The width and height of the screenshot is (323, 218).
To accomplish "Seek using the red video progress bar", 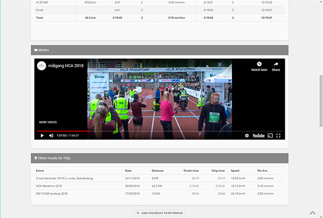I will 63,131.
